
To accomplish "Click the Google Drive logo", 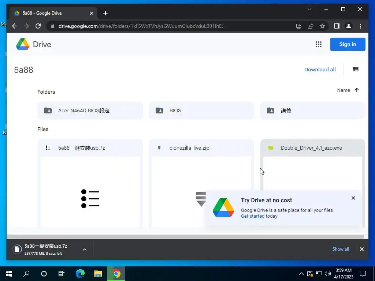I will click(x=23, y=44).
